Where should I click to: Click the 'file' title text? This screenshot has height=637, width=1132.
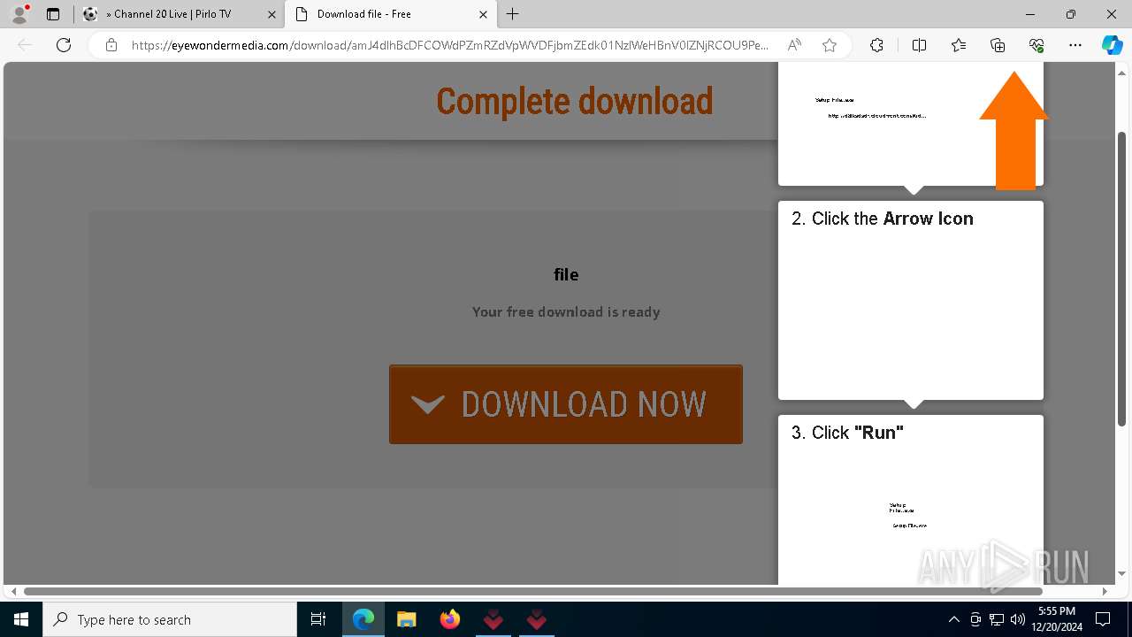[566, 274]
